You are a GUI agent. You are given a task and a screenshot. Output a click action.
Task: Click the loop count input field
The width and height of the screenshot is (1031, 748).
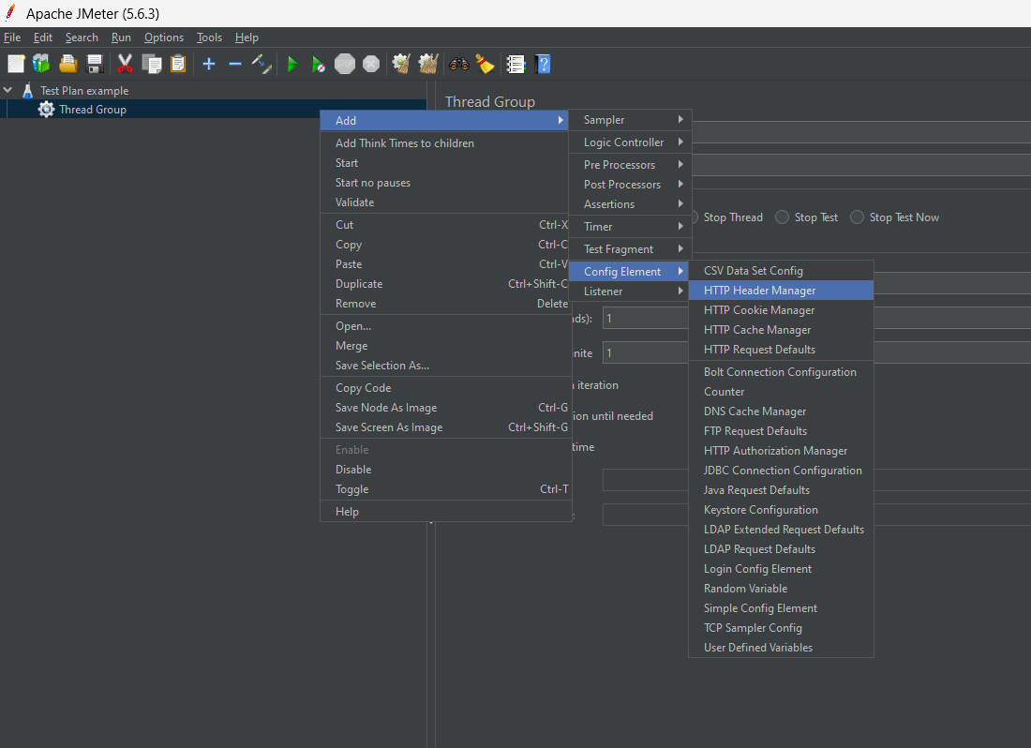[x=646, y=353]
